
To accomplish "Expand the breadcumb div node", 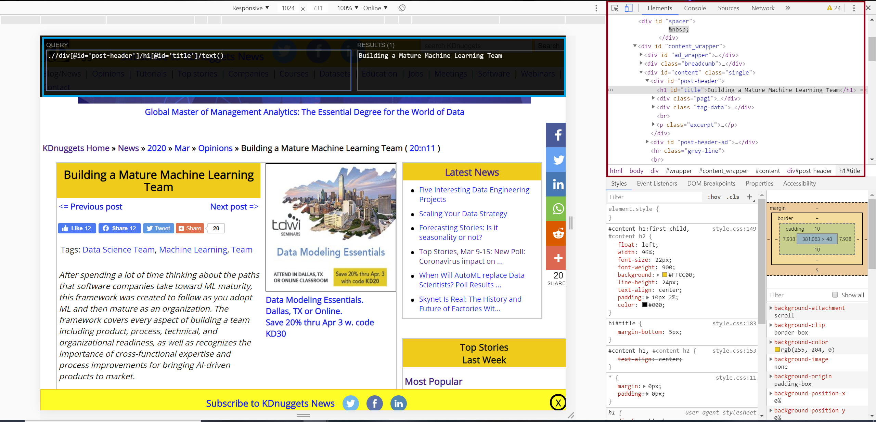I will click(x=641, y=63).
